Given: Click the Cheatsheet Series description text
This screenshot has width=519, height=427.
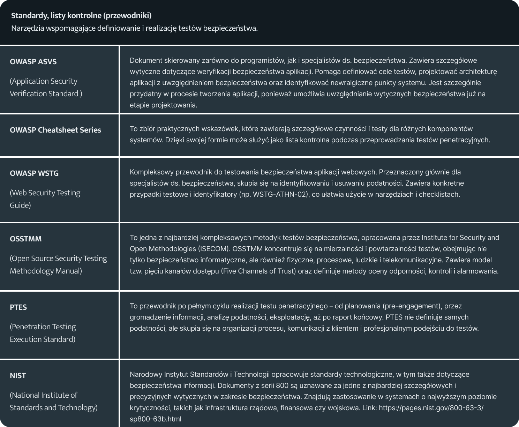Looking at the screenshot, I should click(x=310, y=134).
